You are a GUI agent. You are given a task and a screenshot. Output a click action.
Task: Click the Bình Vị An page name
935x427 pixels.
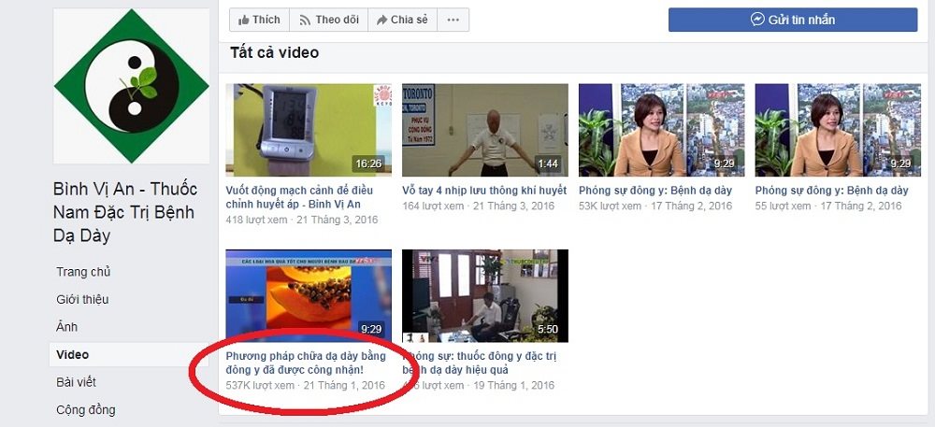(123, 212)
